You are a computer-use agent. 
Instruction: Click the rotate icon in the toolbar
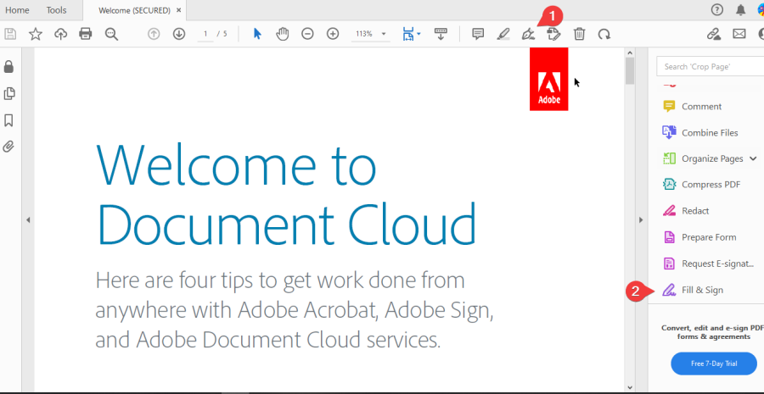pos(604,34)
